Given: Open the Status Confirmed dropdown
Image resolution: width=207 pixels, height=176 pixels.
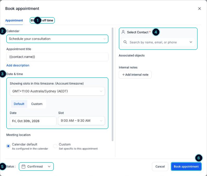Looking at the screenshot, I should tap(36, 166).
